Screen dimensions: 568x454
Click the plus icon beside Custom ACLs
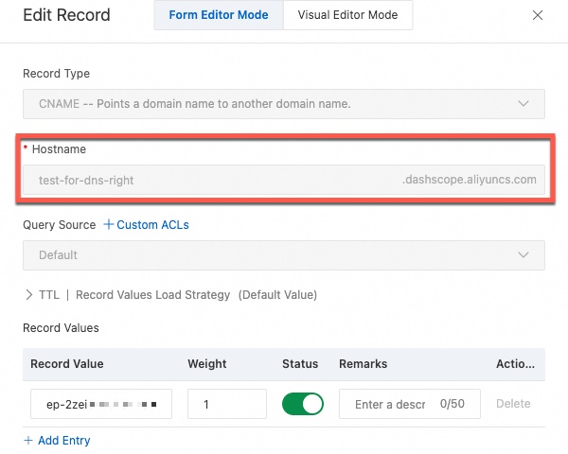point(108,225)
